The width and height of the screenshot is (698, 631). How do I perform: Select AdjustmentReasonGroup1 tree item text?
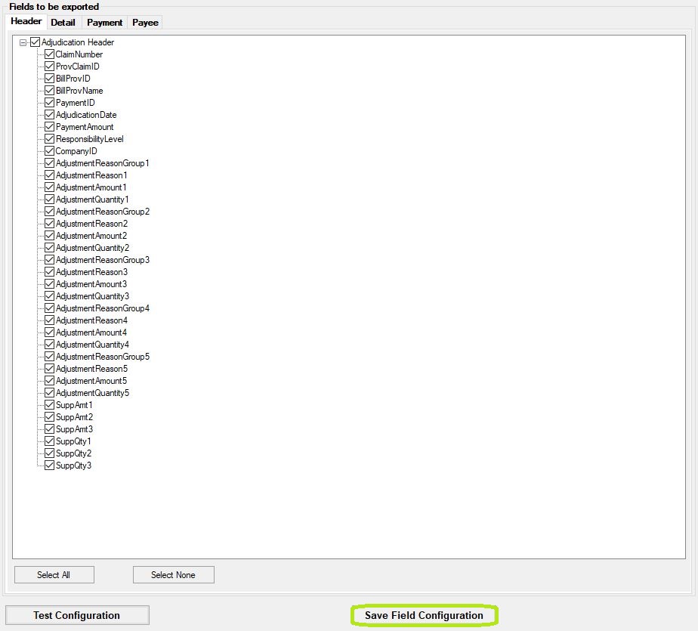coord(103,163)
